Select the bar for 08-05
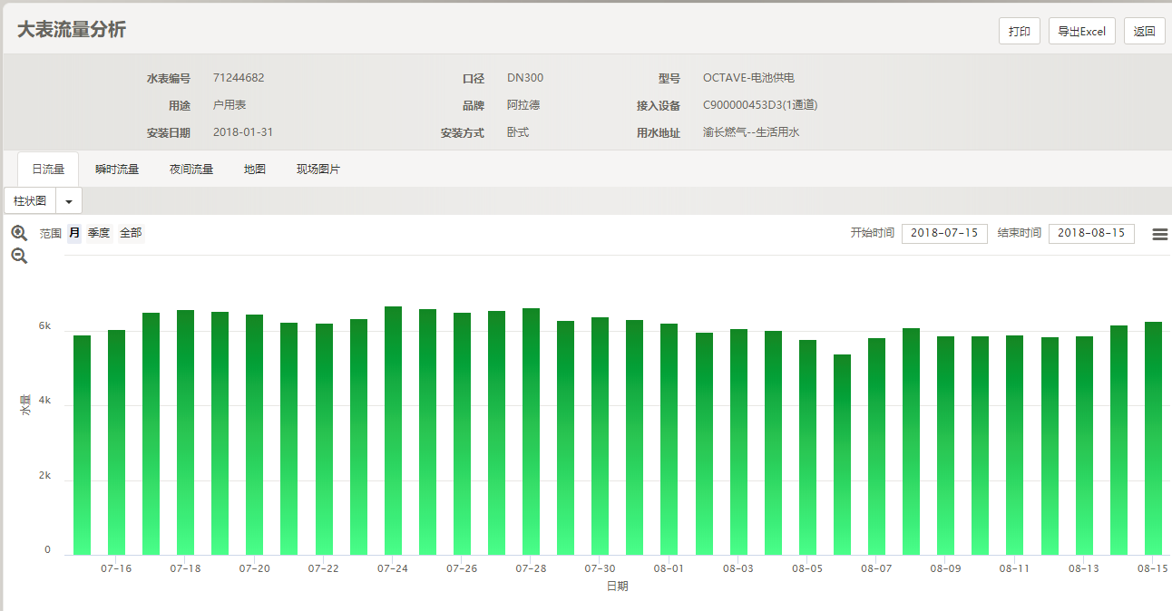Viewport: 1172px width, 611px height. click(807, 448)
